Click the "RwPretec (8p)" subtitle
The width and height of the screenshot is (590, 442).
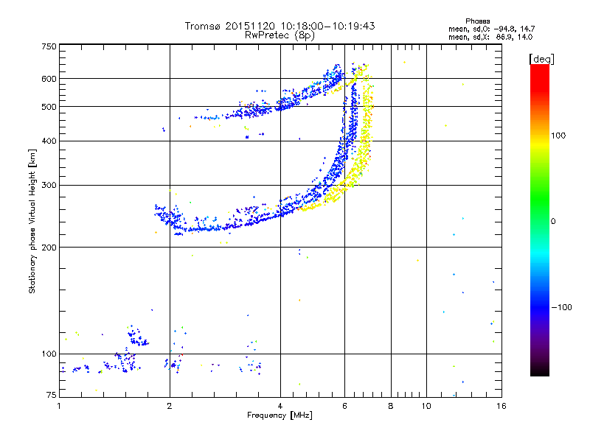280,35
